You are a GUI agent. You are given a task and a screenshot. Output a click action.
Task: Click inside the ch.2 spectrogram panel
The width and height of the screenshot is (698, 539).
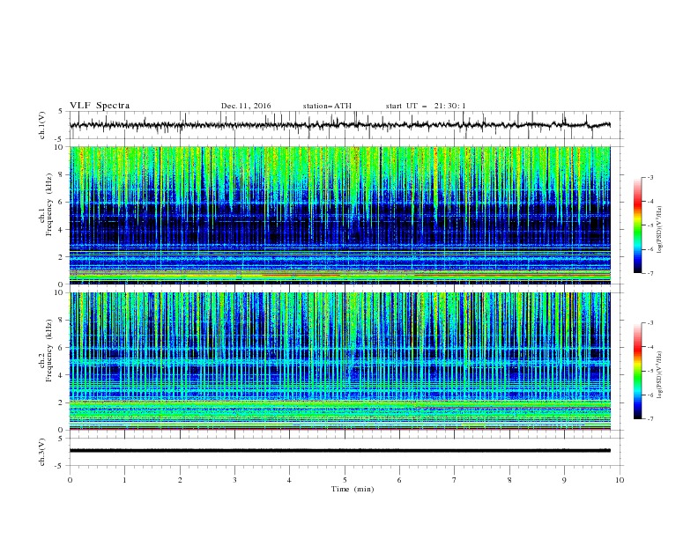point(340,361)
